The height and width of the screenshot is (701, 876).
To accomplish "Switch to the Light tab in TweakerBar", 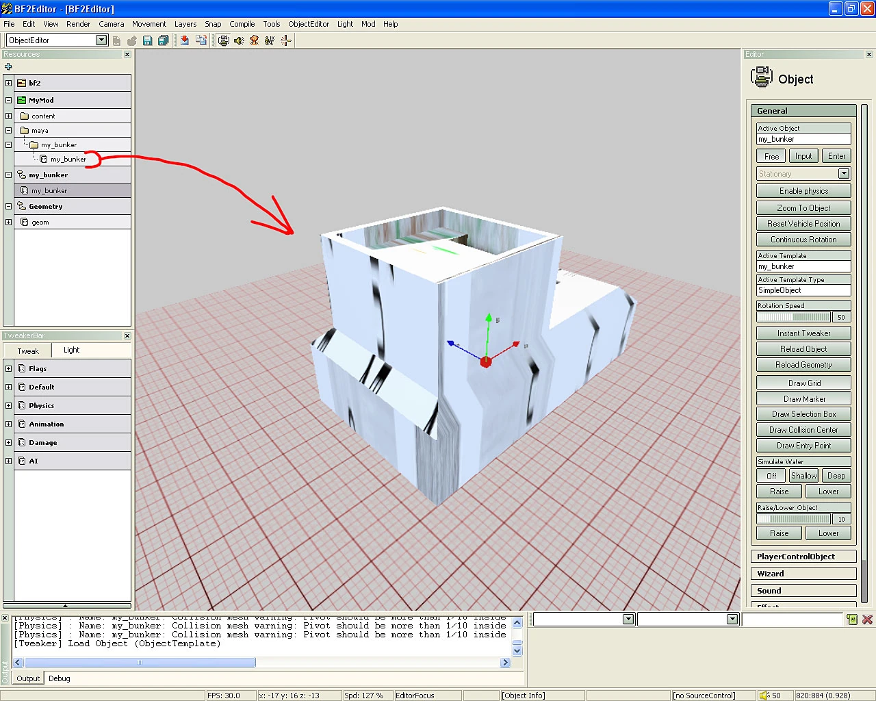I will click(x=71, y=350).
